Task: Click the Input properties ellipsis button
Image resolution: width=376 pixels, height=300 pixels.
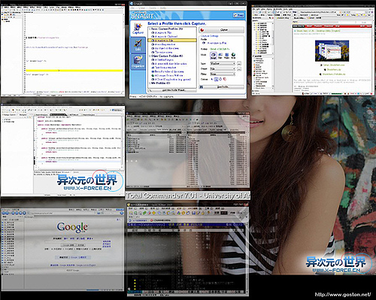Action: 239,63
